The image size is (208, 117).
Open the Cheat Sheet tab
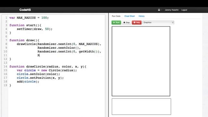(129, 16)
